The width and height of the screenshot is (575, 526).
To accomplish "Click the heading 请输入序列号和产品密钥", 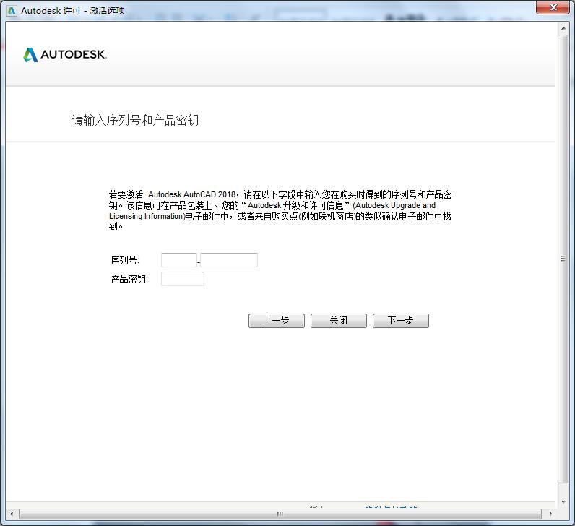I will tap(135, 120).
